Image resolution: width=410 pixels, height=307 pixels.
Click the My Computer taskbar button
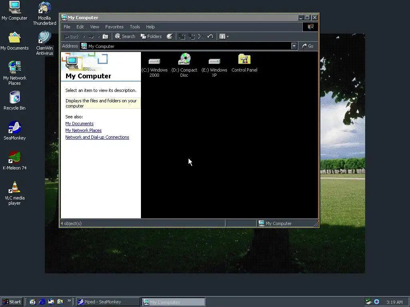[173, 302]
